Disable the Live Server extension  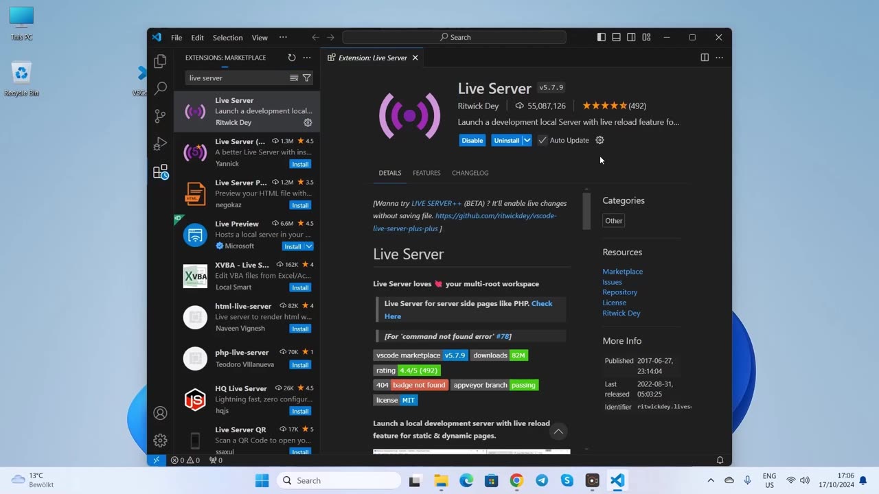472,140
